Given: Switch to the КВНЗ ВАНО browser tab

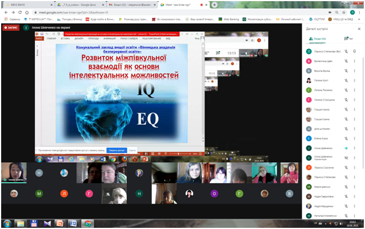Looking at the screenshot, I should (28, 5).
